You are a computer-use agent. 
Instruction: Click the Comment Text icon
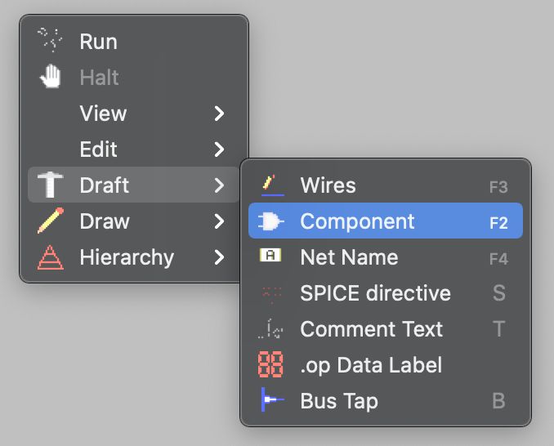click(x=270, y=329)
